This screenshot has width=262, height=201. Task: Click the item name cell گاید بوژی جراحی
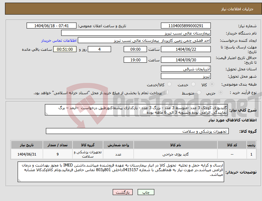pyautogui.click(x=176, y=154)
